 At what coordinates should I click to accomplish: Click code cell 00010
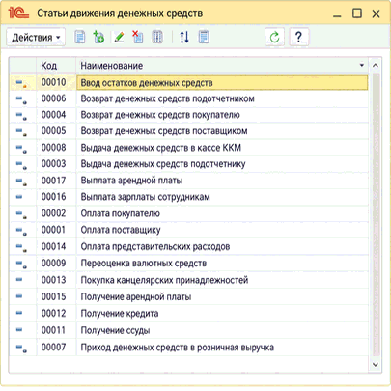pyautogui.click(x=56, y=83)
